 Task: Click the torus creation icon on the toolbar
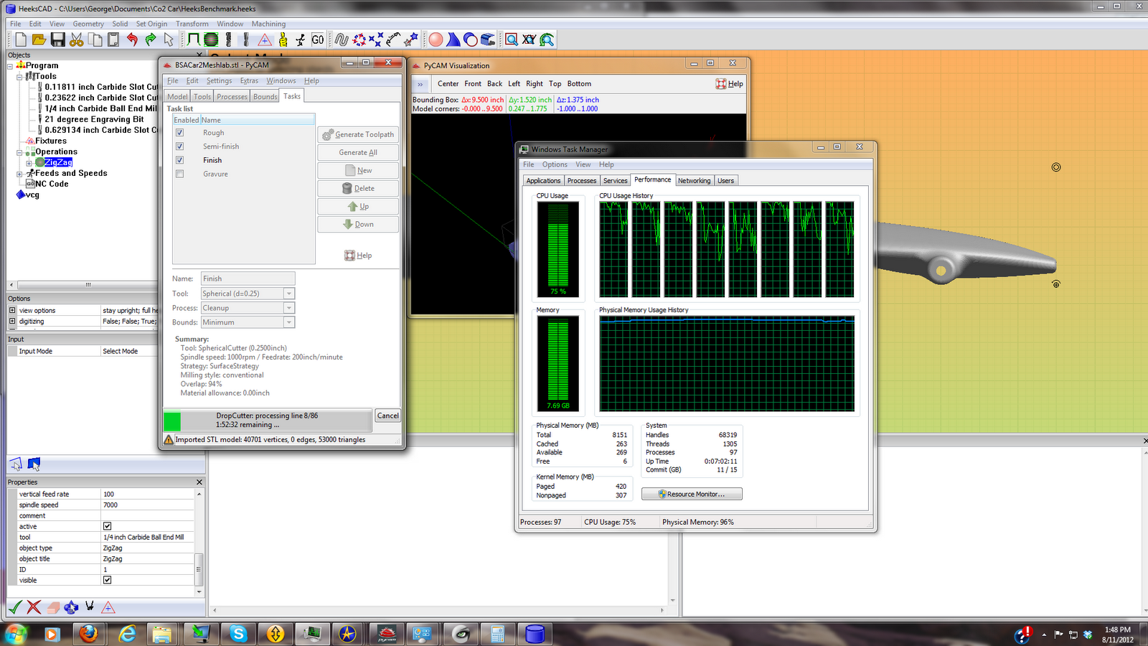(470, 39)
